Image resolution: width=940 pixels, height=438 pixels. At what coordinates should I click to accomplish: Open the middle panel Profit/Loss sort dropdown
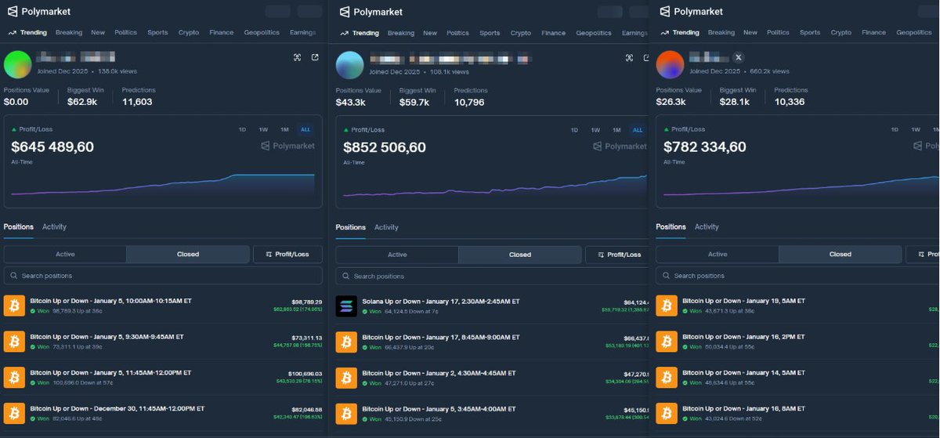(x=619, y=255)
